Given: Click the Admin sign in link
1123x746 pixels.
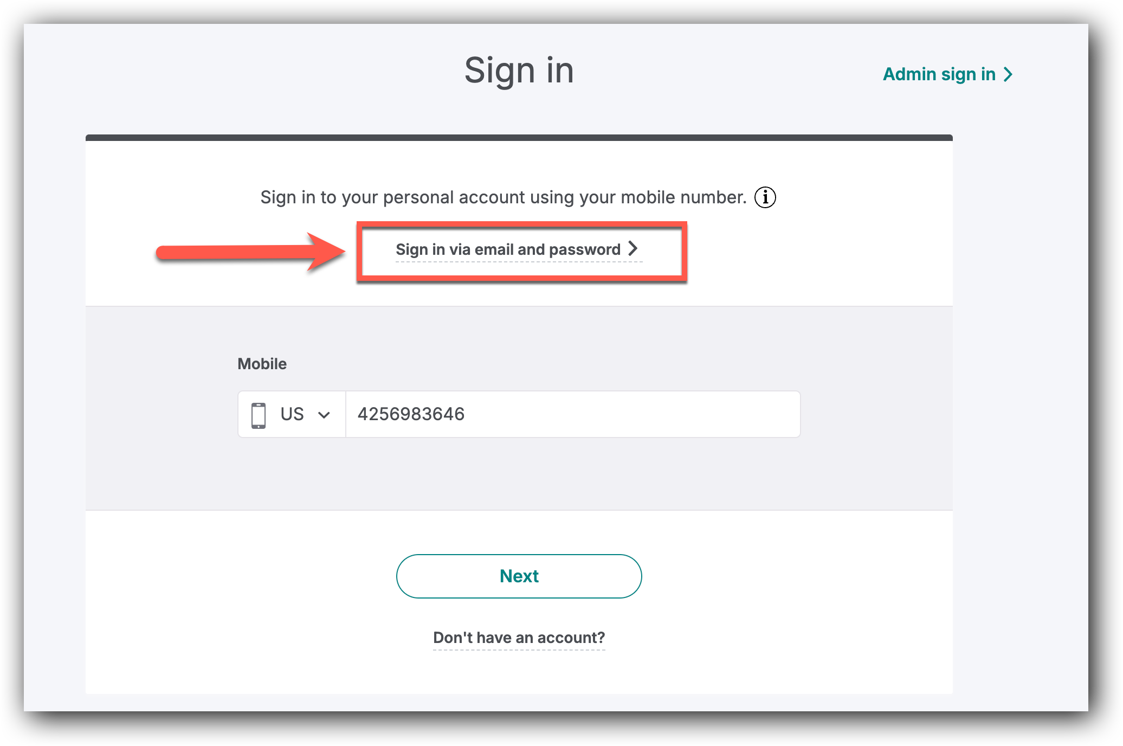Looking at the screenshot, I should click(939, 74).
